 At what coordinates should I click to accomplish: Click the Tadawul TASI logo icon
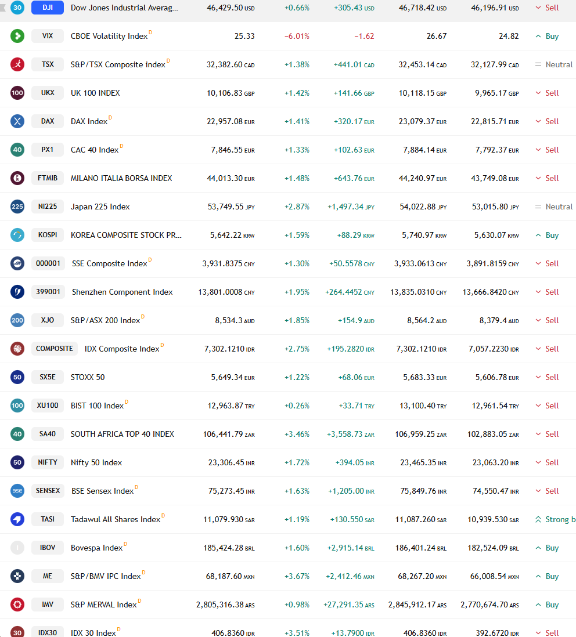click(x=17, y=519)
